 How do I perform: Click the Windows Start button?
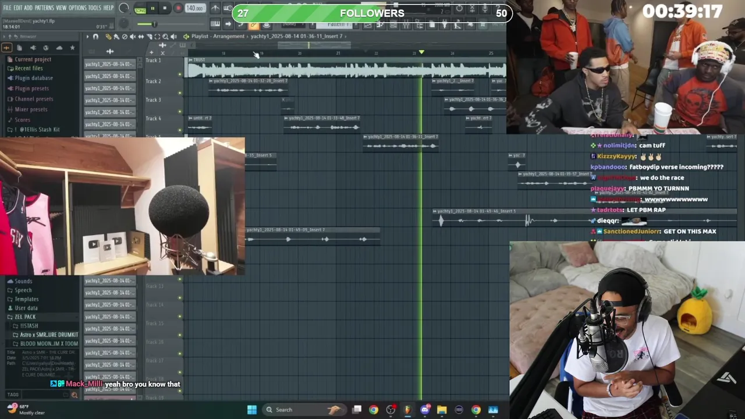(x=252, y=410)
